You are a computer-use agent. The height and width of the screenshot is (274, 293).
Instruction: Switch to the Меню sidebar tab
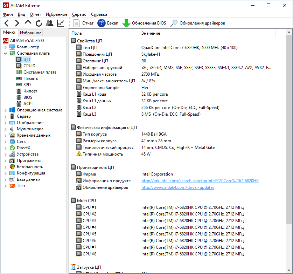point(9,32)
